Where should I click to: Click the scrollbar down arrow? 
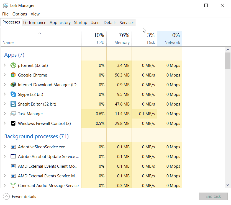[x=228, y=185]
